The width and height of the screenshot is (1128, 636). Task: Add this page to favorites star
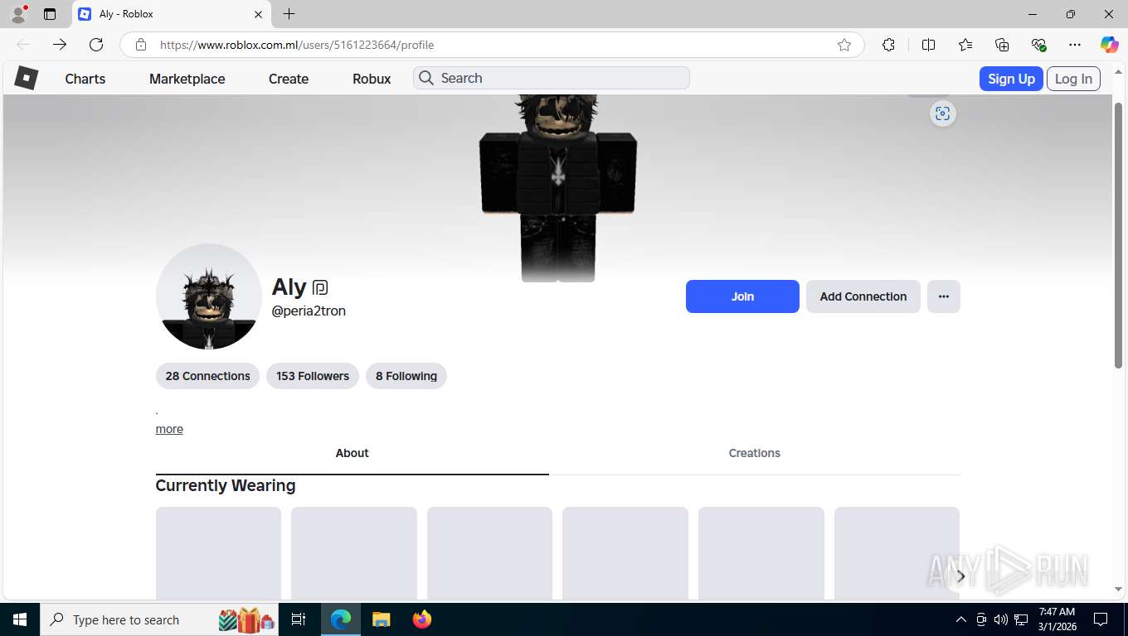click(x=844, y=45)
